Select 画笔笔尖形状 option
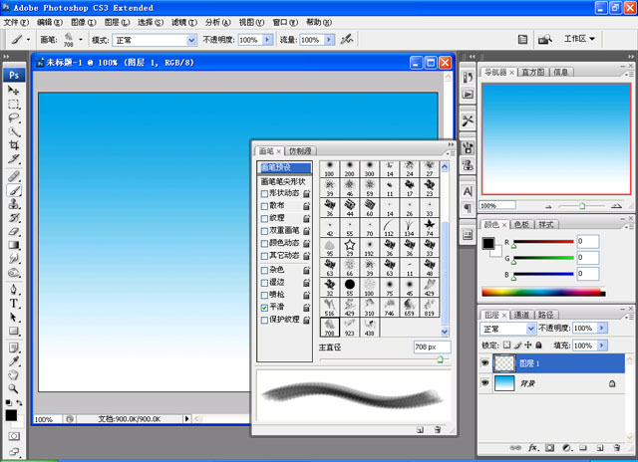This screenshot has height=462, width=638. point(283,181)
